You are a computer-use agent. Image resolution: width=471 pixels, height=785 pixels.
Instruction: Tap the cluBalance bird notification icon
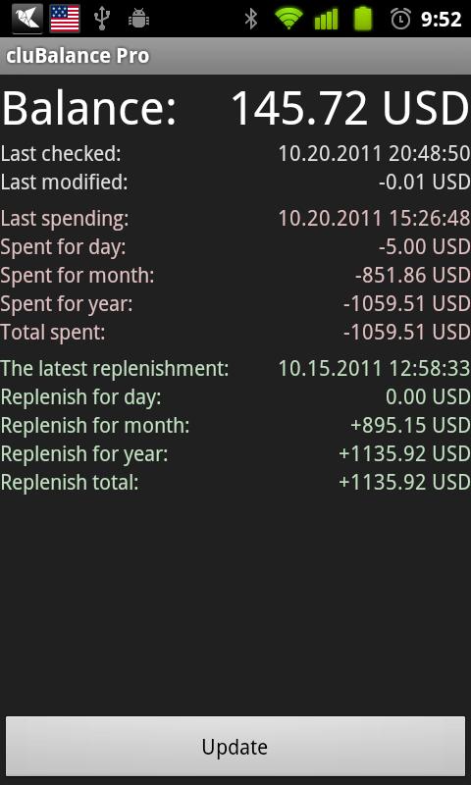pyautogui.click(x=27, y=19)
